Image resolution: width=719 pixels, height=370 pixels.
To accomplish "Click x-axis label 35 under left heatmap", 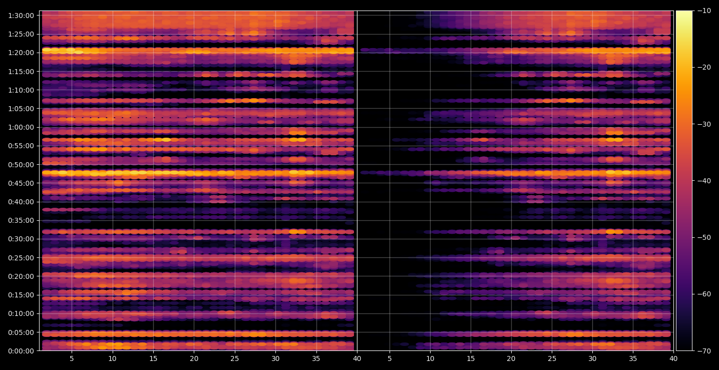I will [316, 358].
